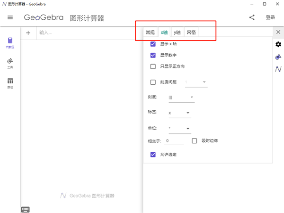Click the 登录 sign-in button
Screen dimensions: 284x213
[x=270, y=18]
